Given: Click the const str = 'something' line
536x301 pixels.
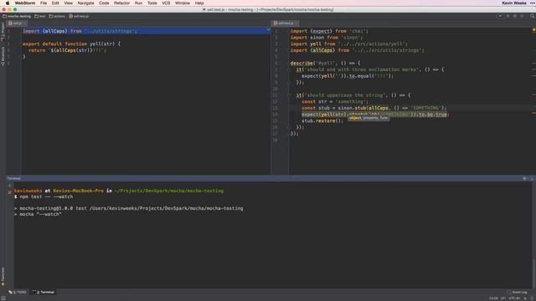Looking at the screenshot, I should (335, 102).
